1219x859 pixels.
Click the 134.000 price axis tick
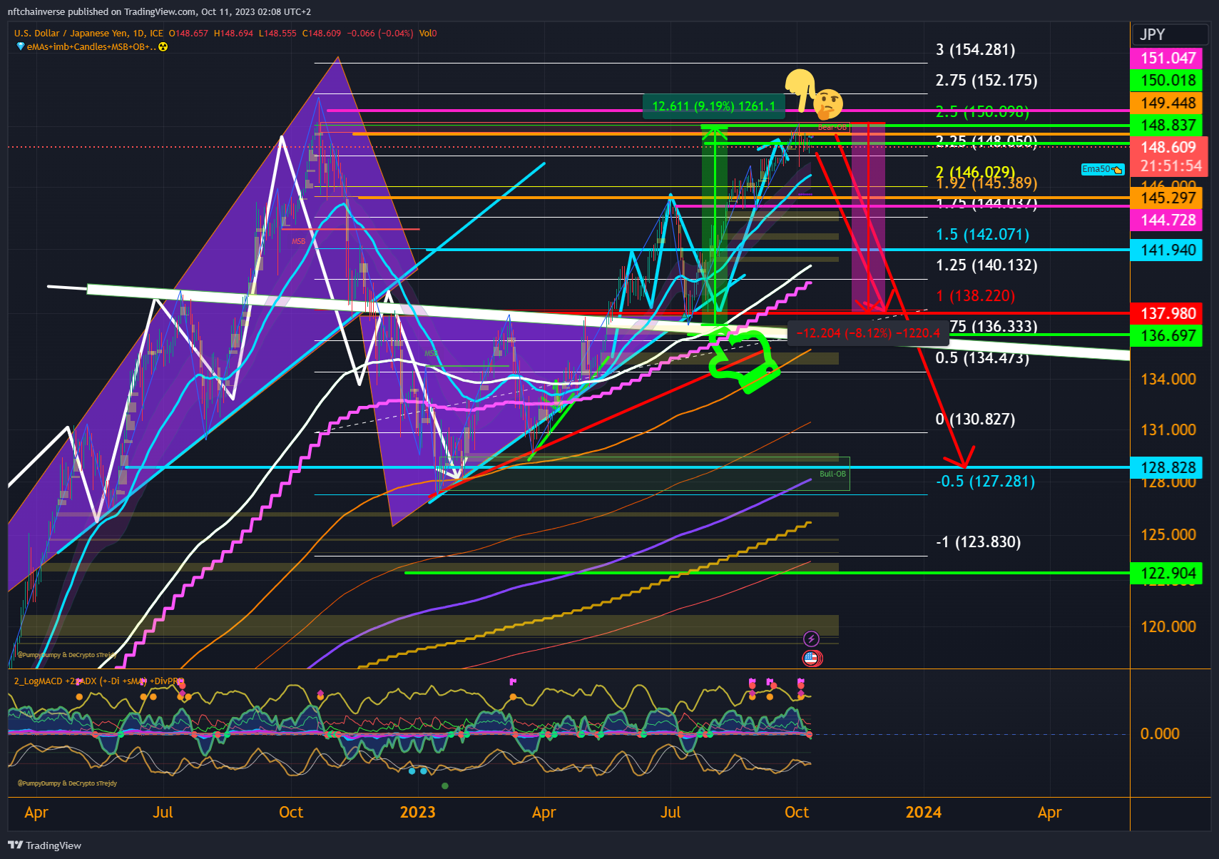tap(1168, 379)
